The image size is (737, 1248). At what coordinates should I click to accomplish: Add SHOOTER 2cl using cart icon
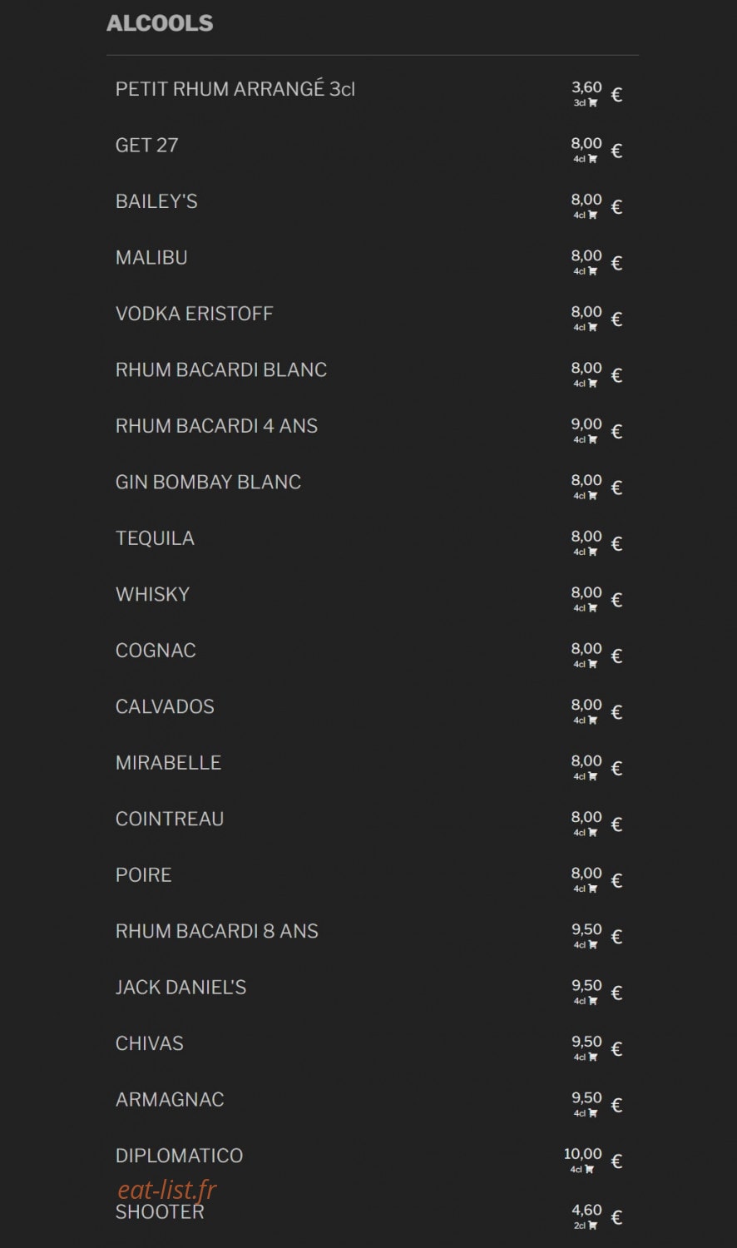coord(593,1226)
